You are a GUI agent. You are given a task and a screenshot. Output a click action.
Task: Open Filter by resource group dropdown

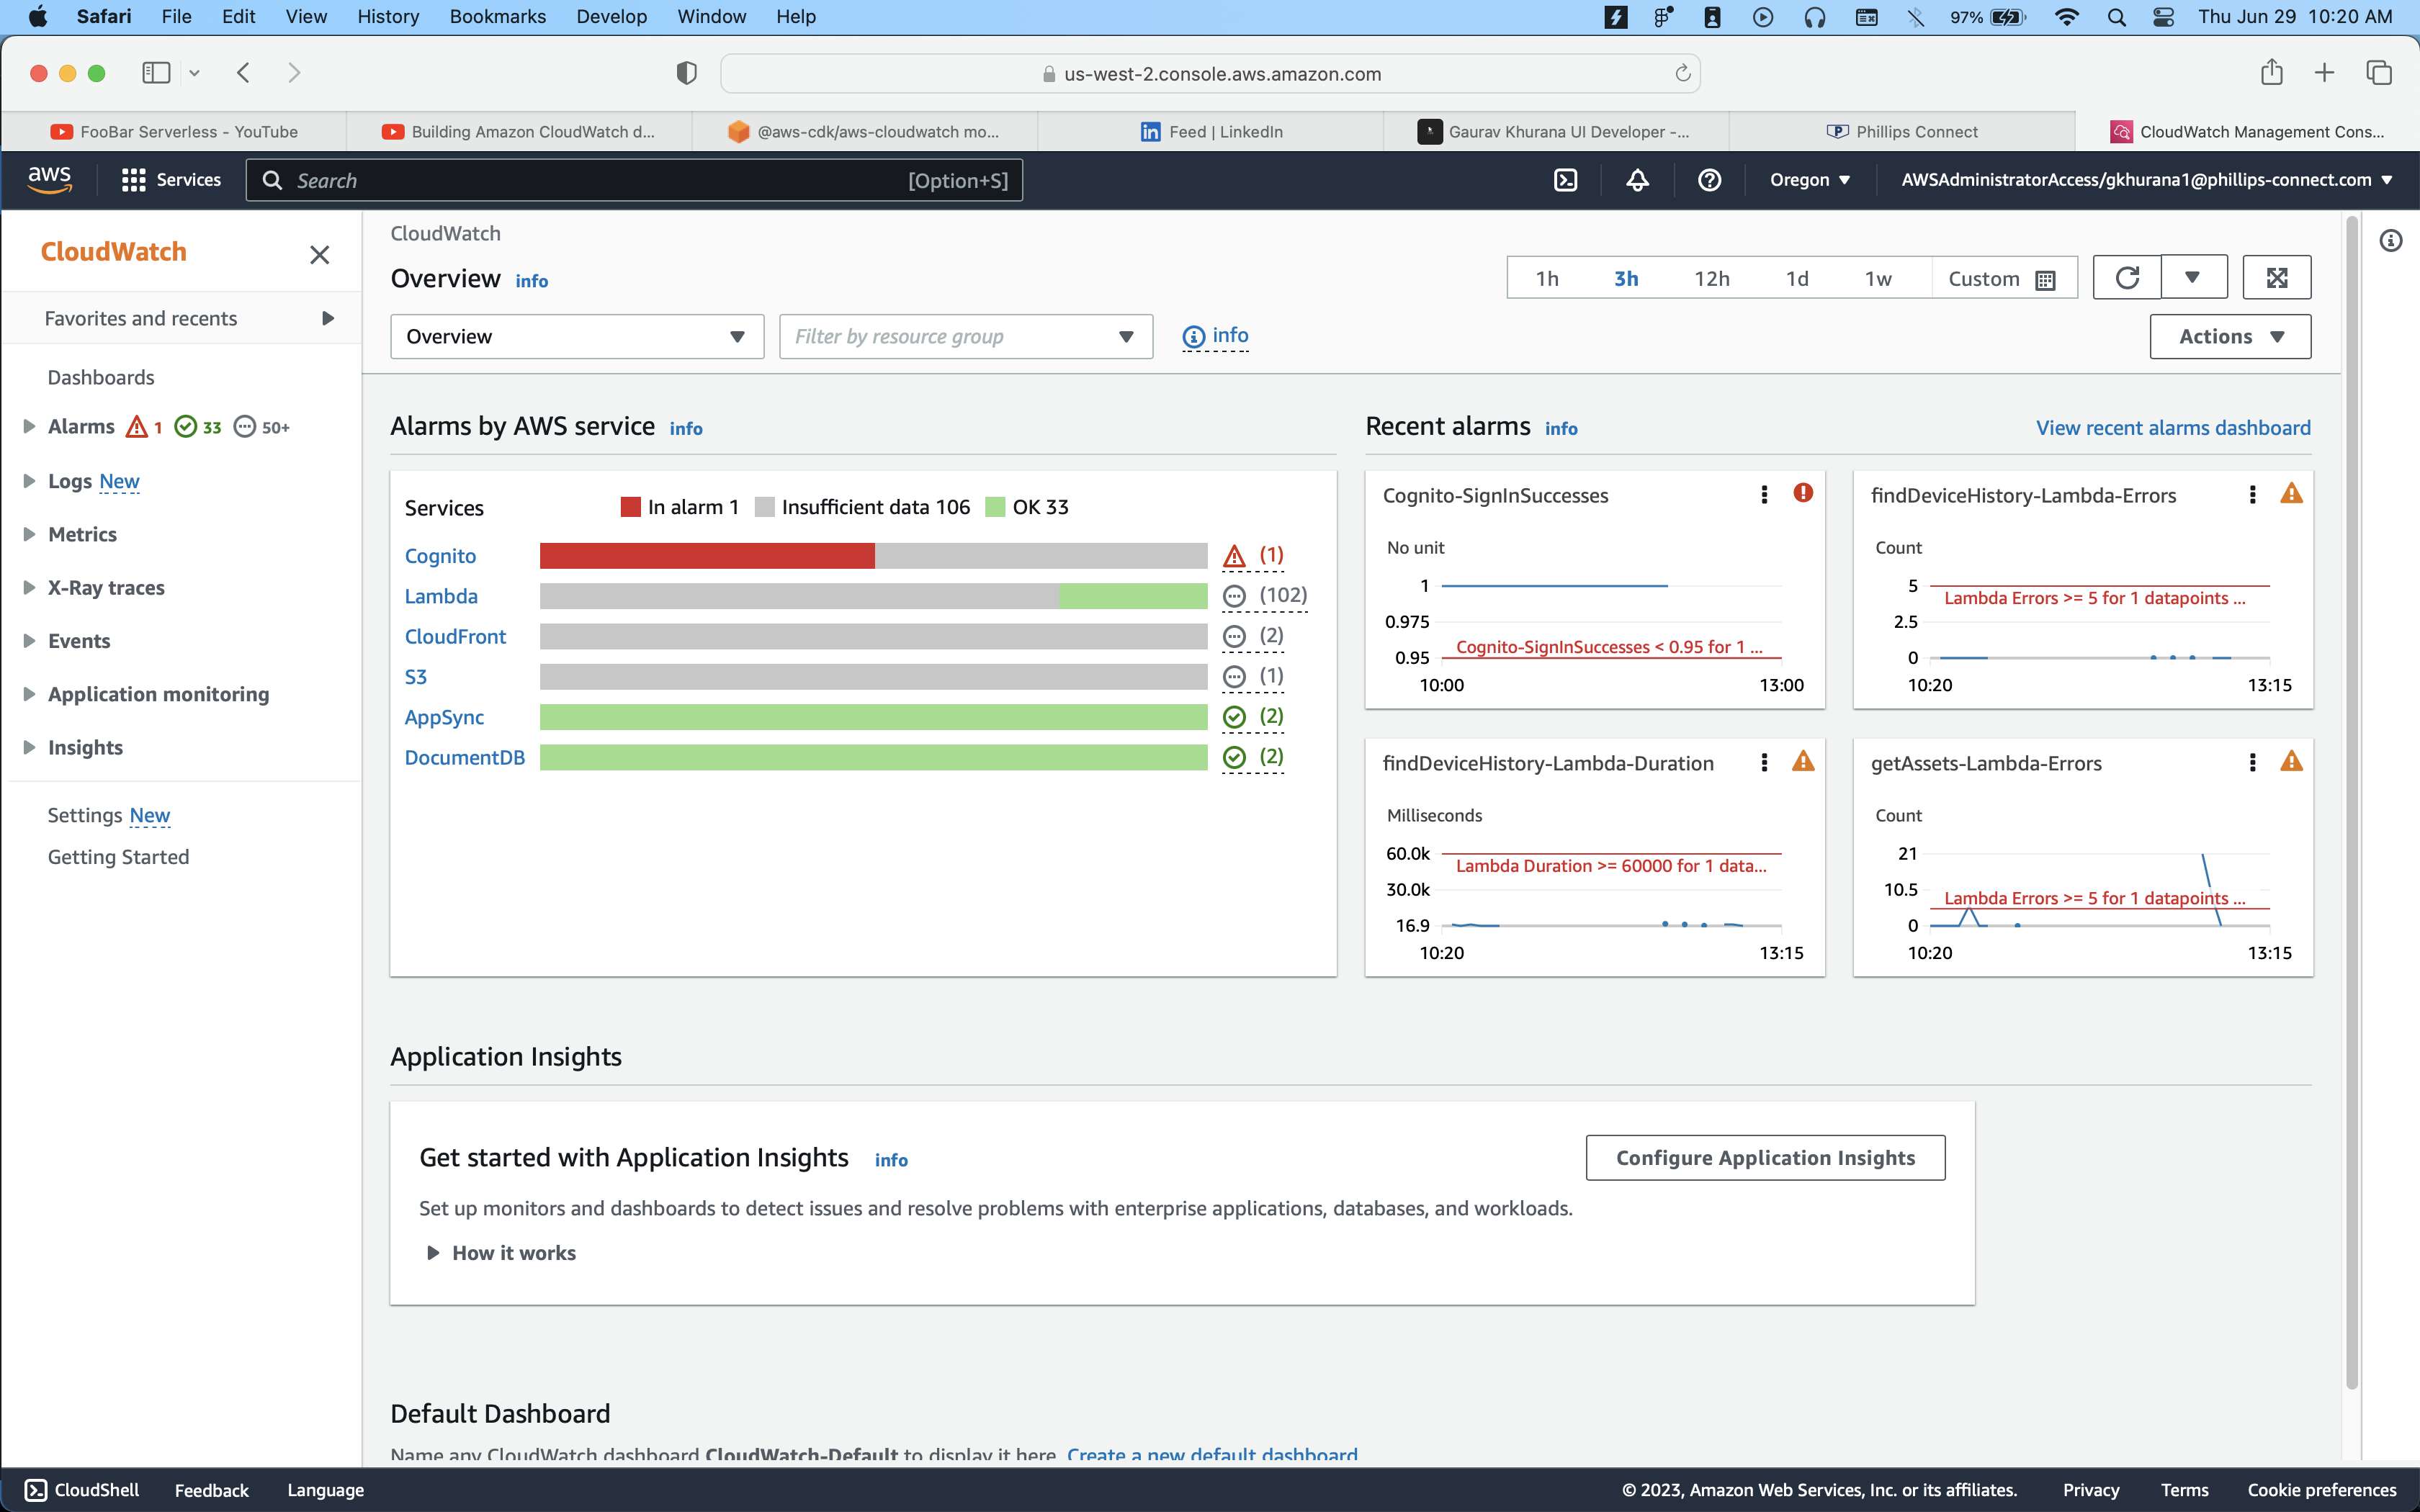[966, 337]
